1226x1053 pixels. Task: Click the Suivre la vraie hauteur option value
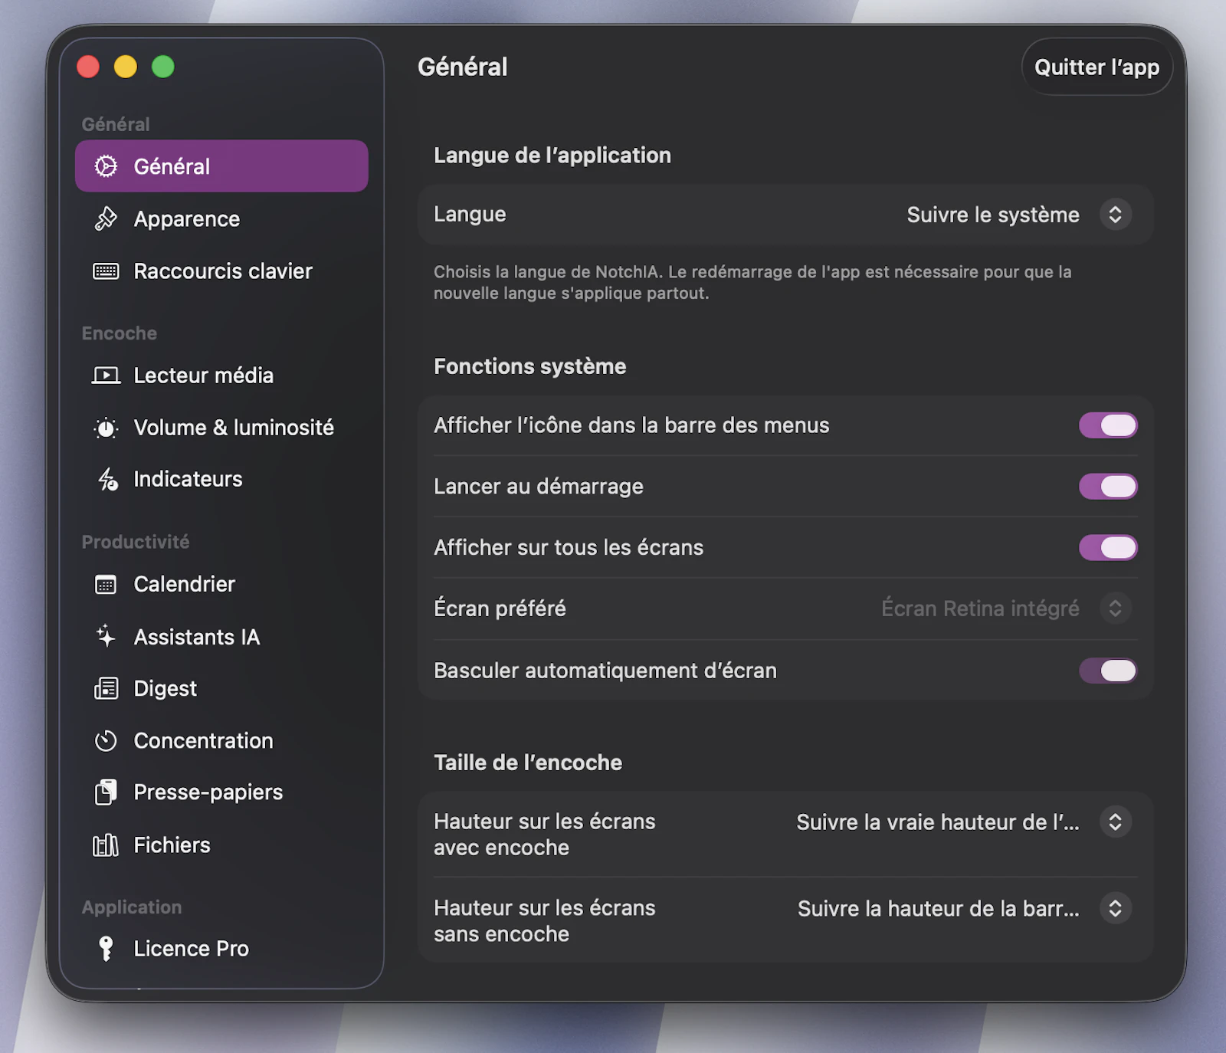[x=937, y=822]
